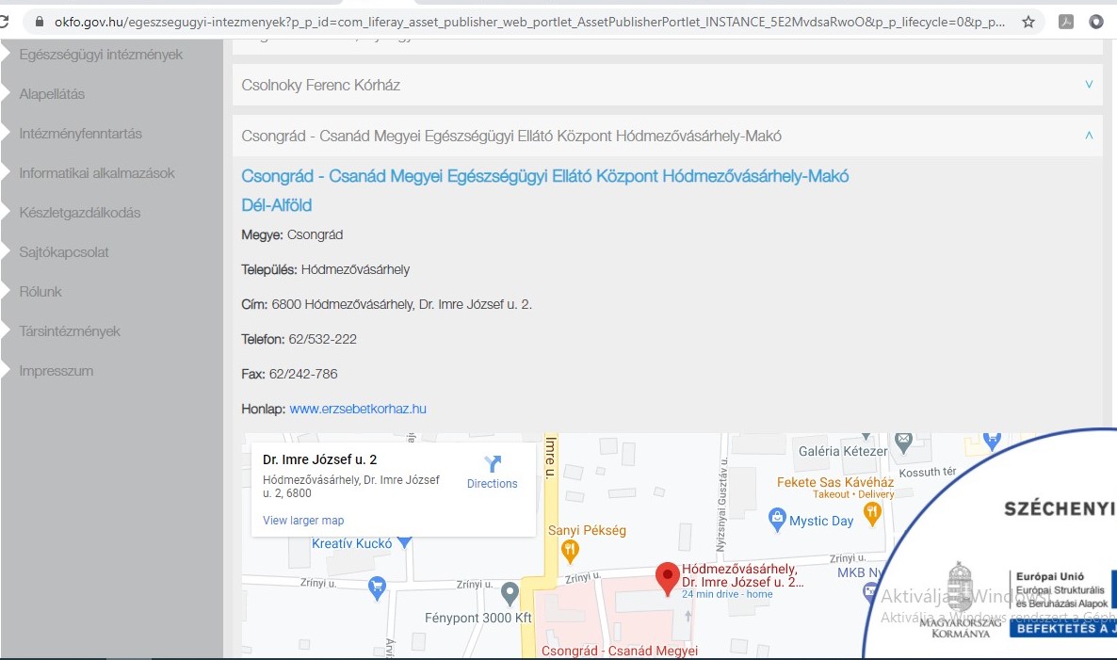The width and height of the screenshot is (1117, 660).
Task: Click the red location pin on the map
Action: (x=668, y=578)
